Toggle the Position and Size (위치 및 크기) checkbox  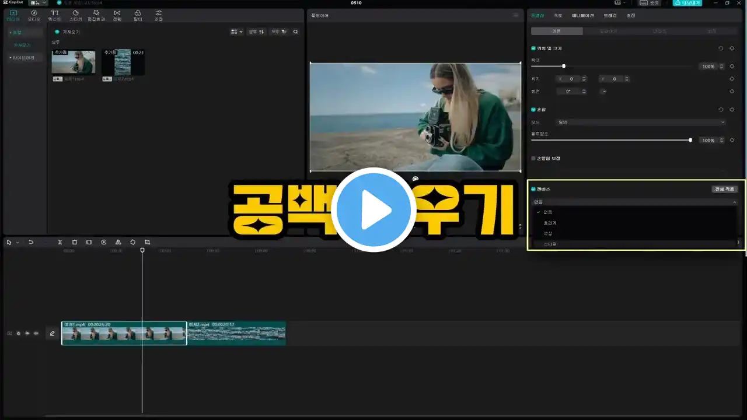[x=533, y=48]
